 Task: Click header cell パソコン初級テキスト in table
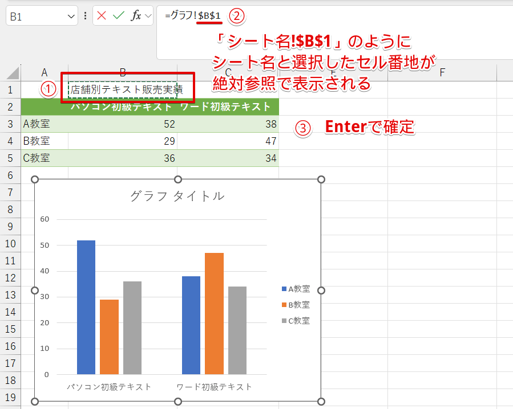[123, 107]
